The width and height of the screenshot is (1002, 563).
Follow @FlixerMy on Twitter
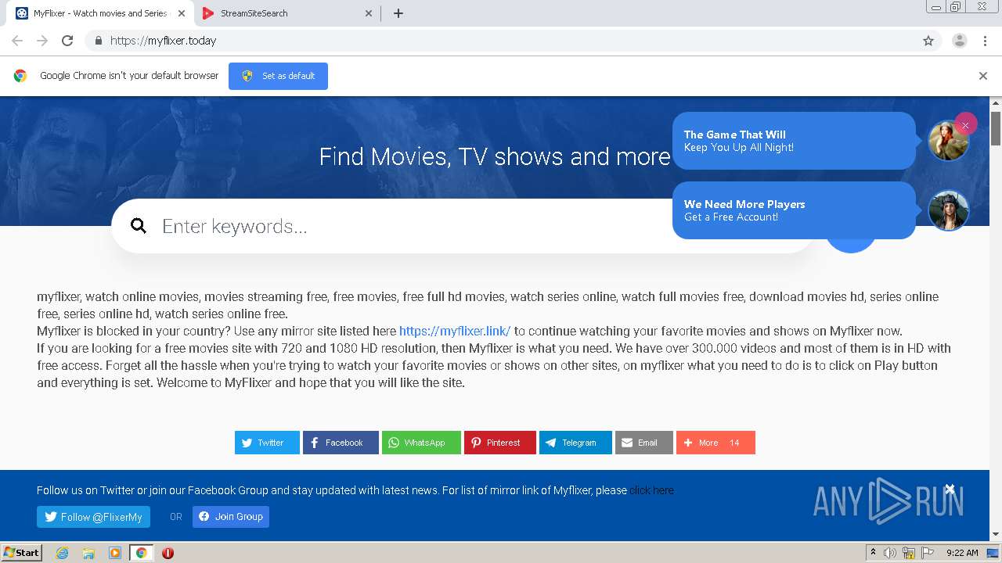click(x=93, y=517)
